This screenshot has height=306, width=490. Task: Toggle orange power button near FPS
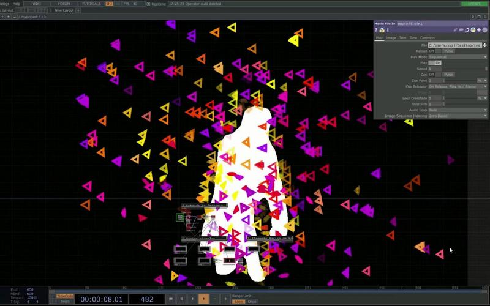109,4
